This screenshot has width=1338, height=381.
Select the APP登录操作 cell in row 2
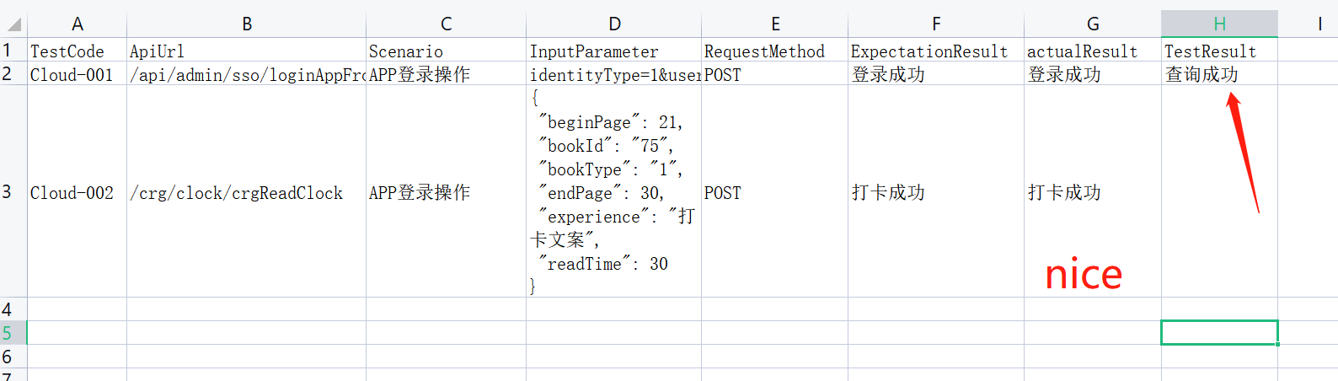pyautogui.click(x=447, y=74)
